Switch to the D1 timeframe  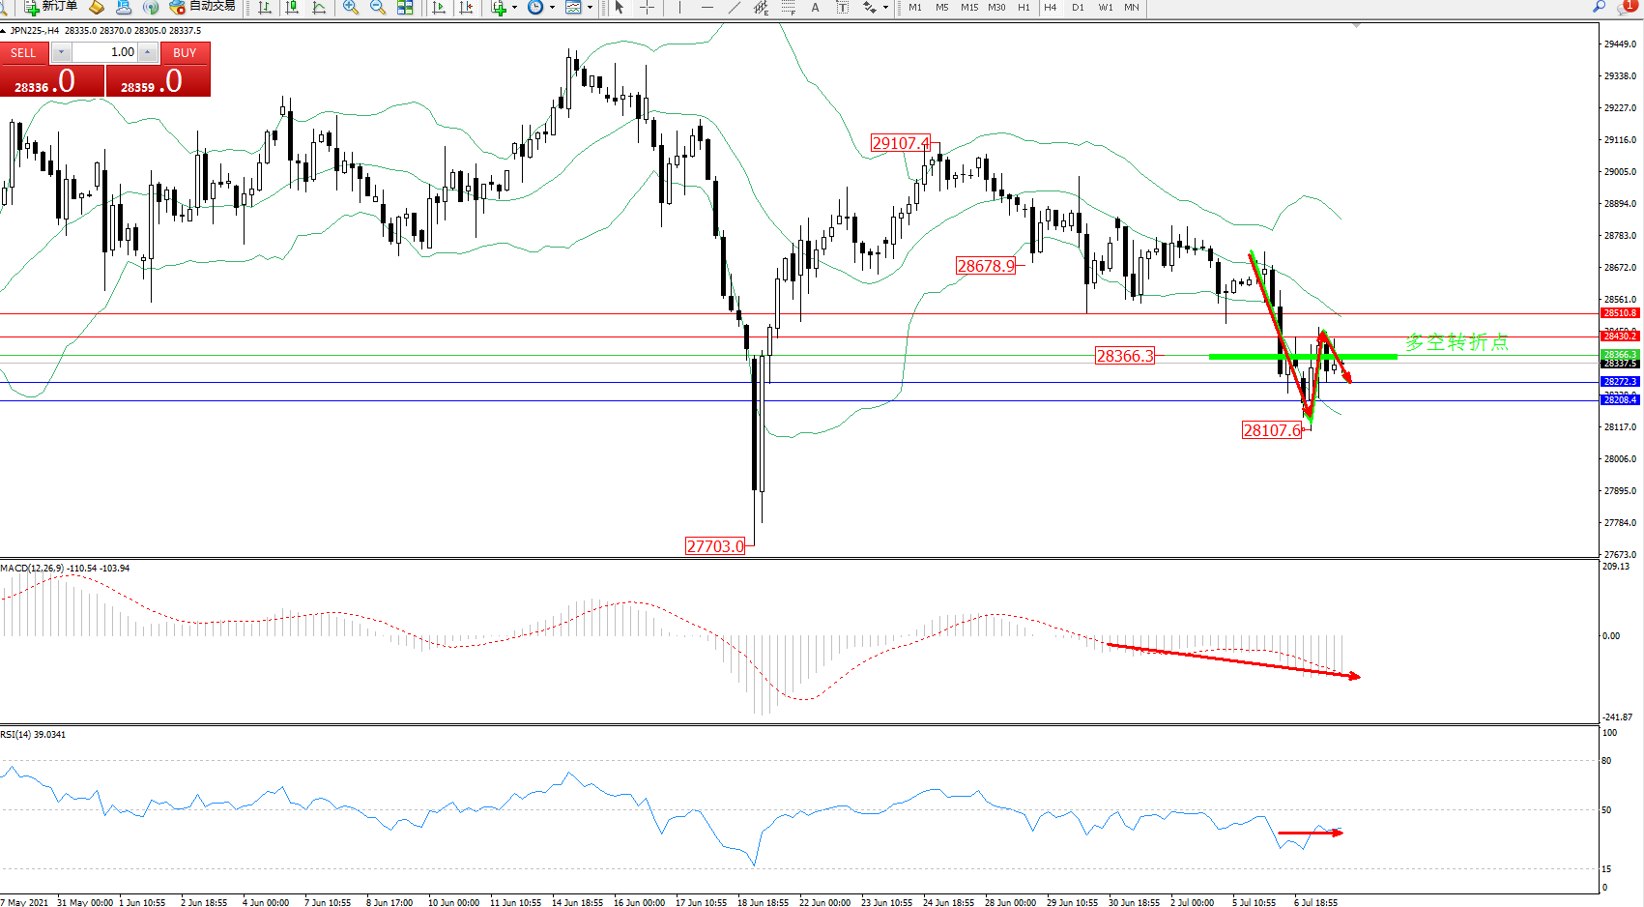click(x=1078, y=8)
